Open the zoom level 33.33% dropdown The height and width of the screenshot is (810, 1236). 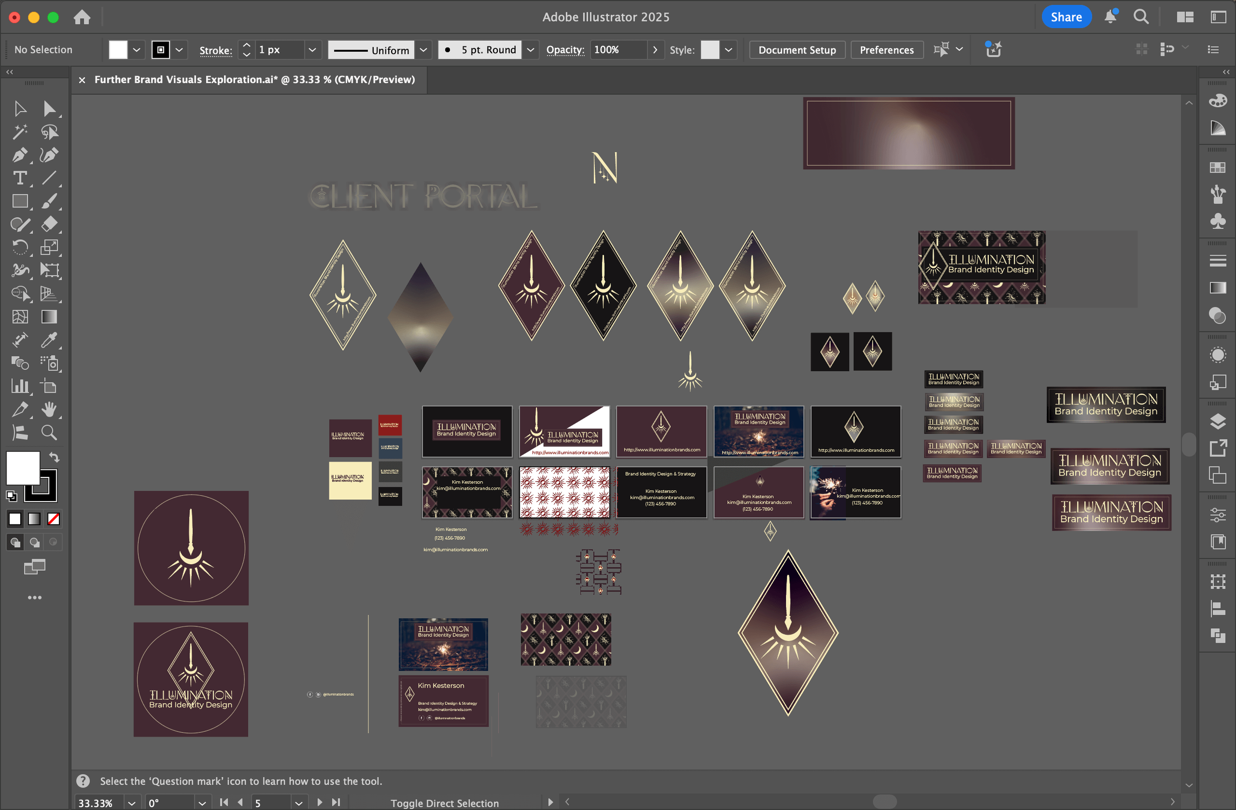point(132,803)
